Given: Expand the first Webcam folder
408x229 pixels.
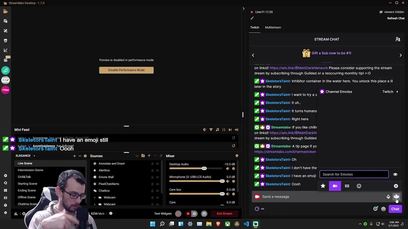Looking at the screenshot, I should (94, 198).
